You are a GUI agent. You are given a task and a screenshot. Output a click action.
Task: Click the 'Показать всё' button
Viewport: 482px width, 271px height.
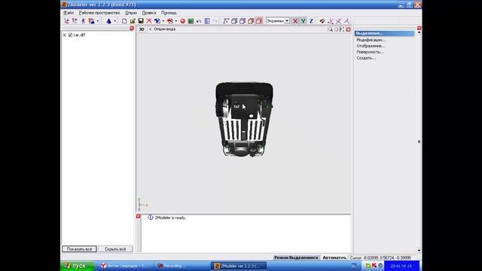(79, 249)
